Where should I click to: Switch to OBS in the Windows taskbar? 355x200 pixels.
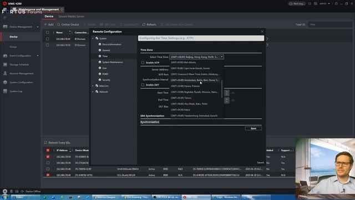coord(166,197)
